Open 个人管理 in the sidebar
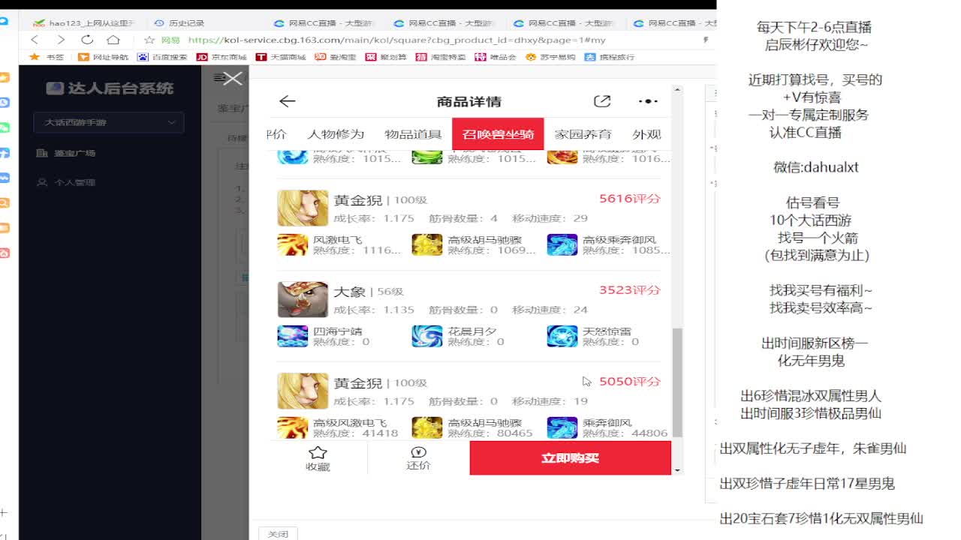 [x=66, y=182]
